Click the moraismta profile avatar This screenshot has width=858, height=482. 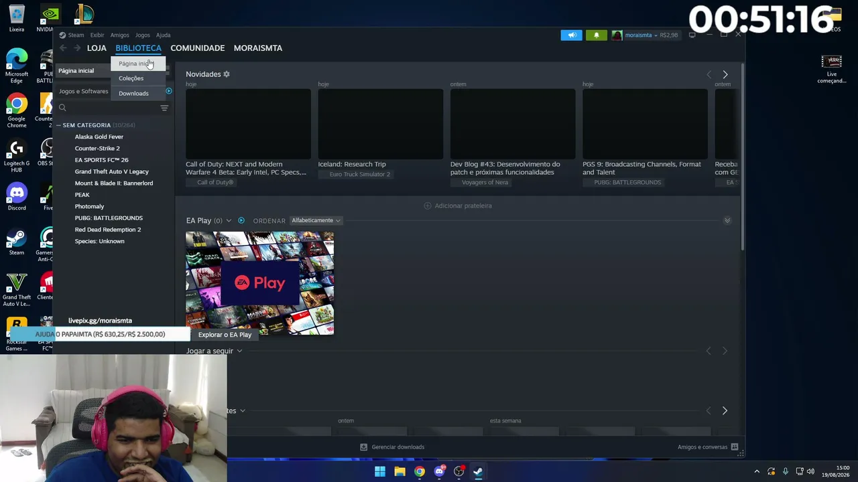click(617, 35)
